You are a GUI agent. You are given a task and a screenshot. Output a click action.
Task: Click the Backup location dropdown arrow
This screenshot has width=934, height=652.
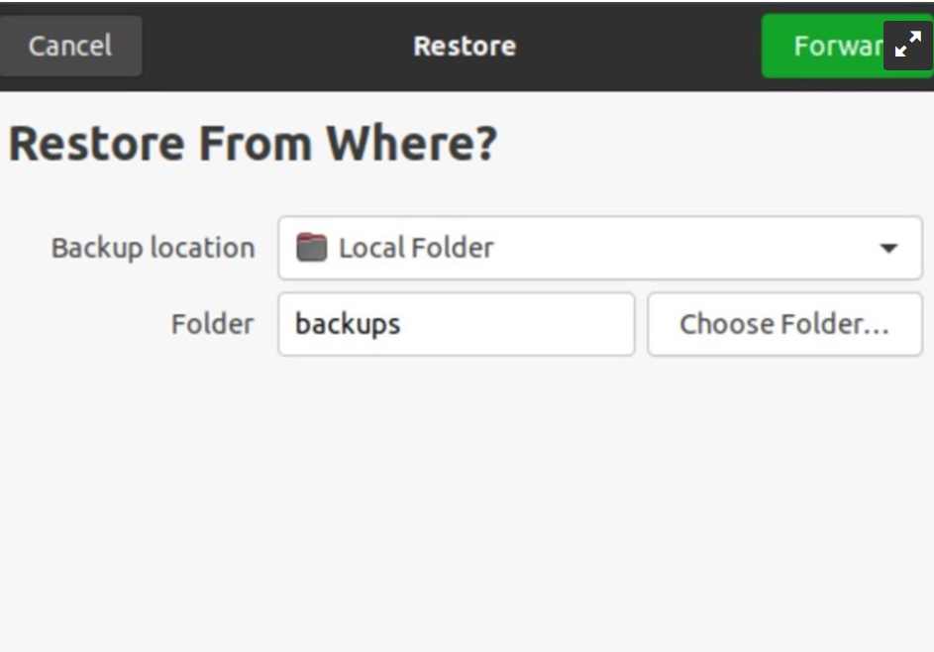coord(888,248)
